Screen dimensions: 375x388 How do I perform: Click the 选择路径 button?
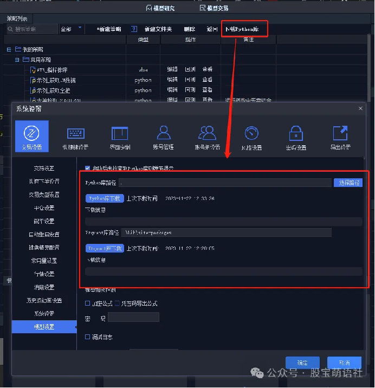[347, 183]
